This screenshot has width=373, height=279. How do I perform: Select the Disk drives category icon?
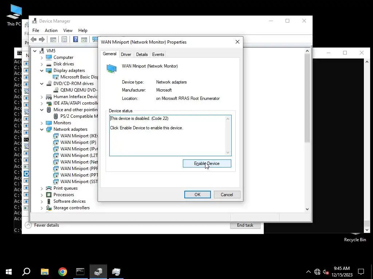coord(49,64)
